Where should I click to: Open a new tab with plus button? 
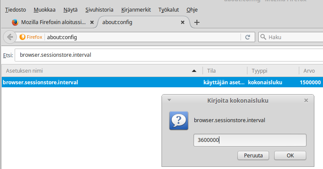(197, 22)
